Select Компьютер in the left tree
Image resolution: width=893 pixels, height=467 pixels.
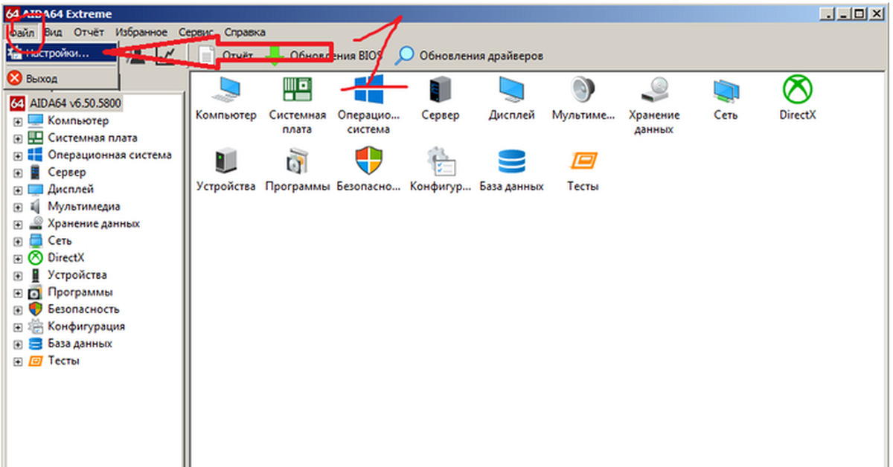point(78,120)
